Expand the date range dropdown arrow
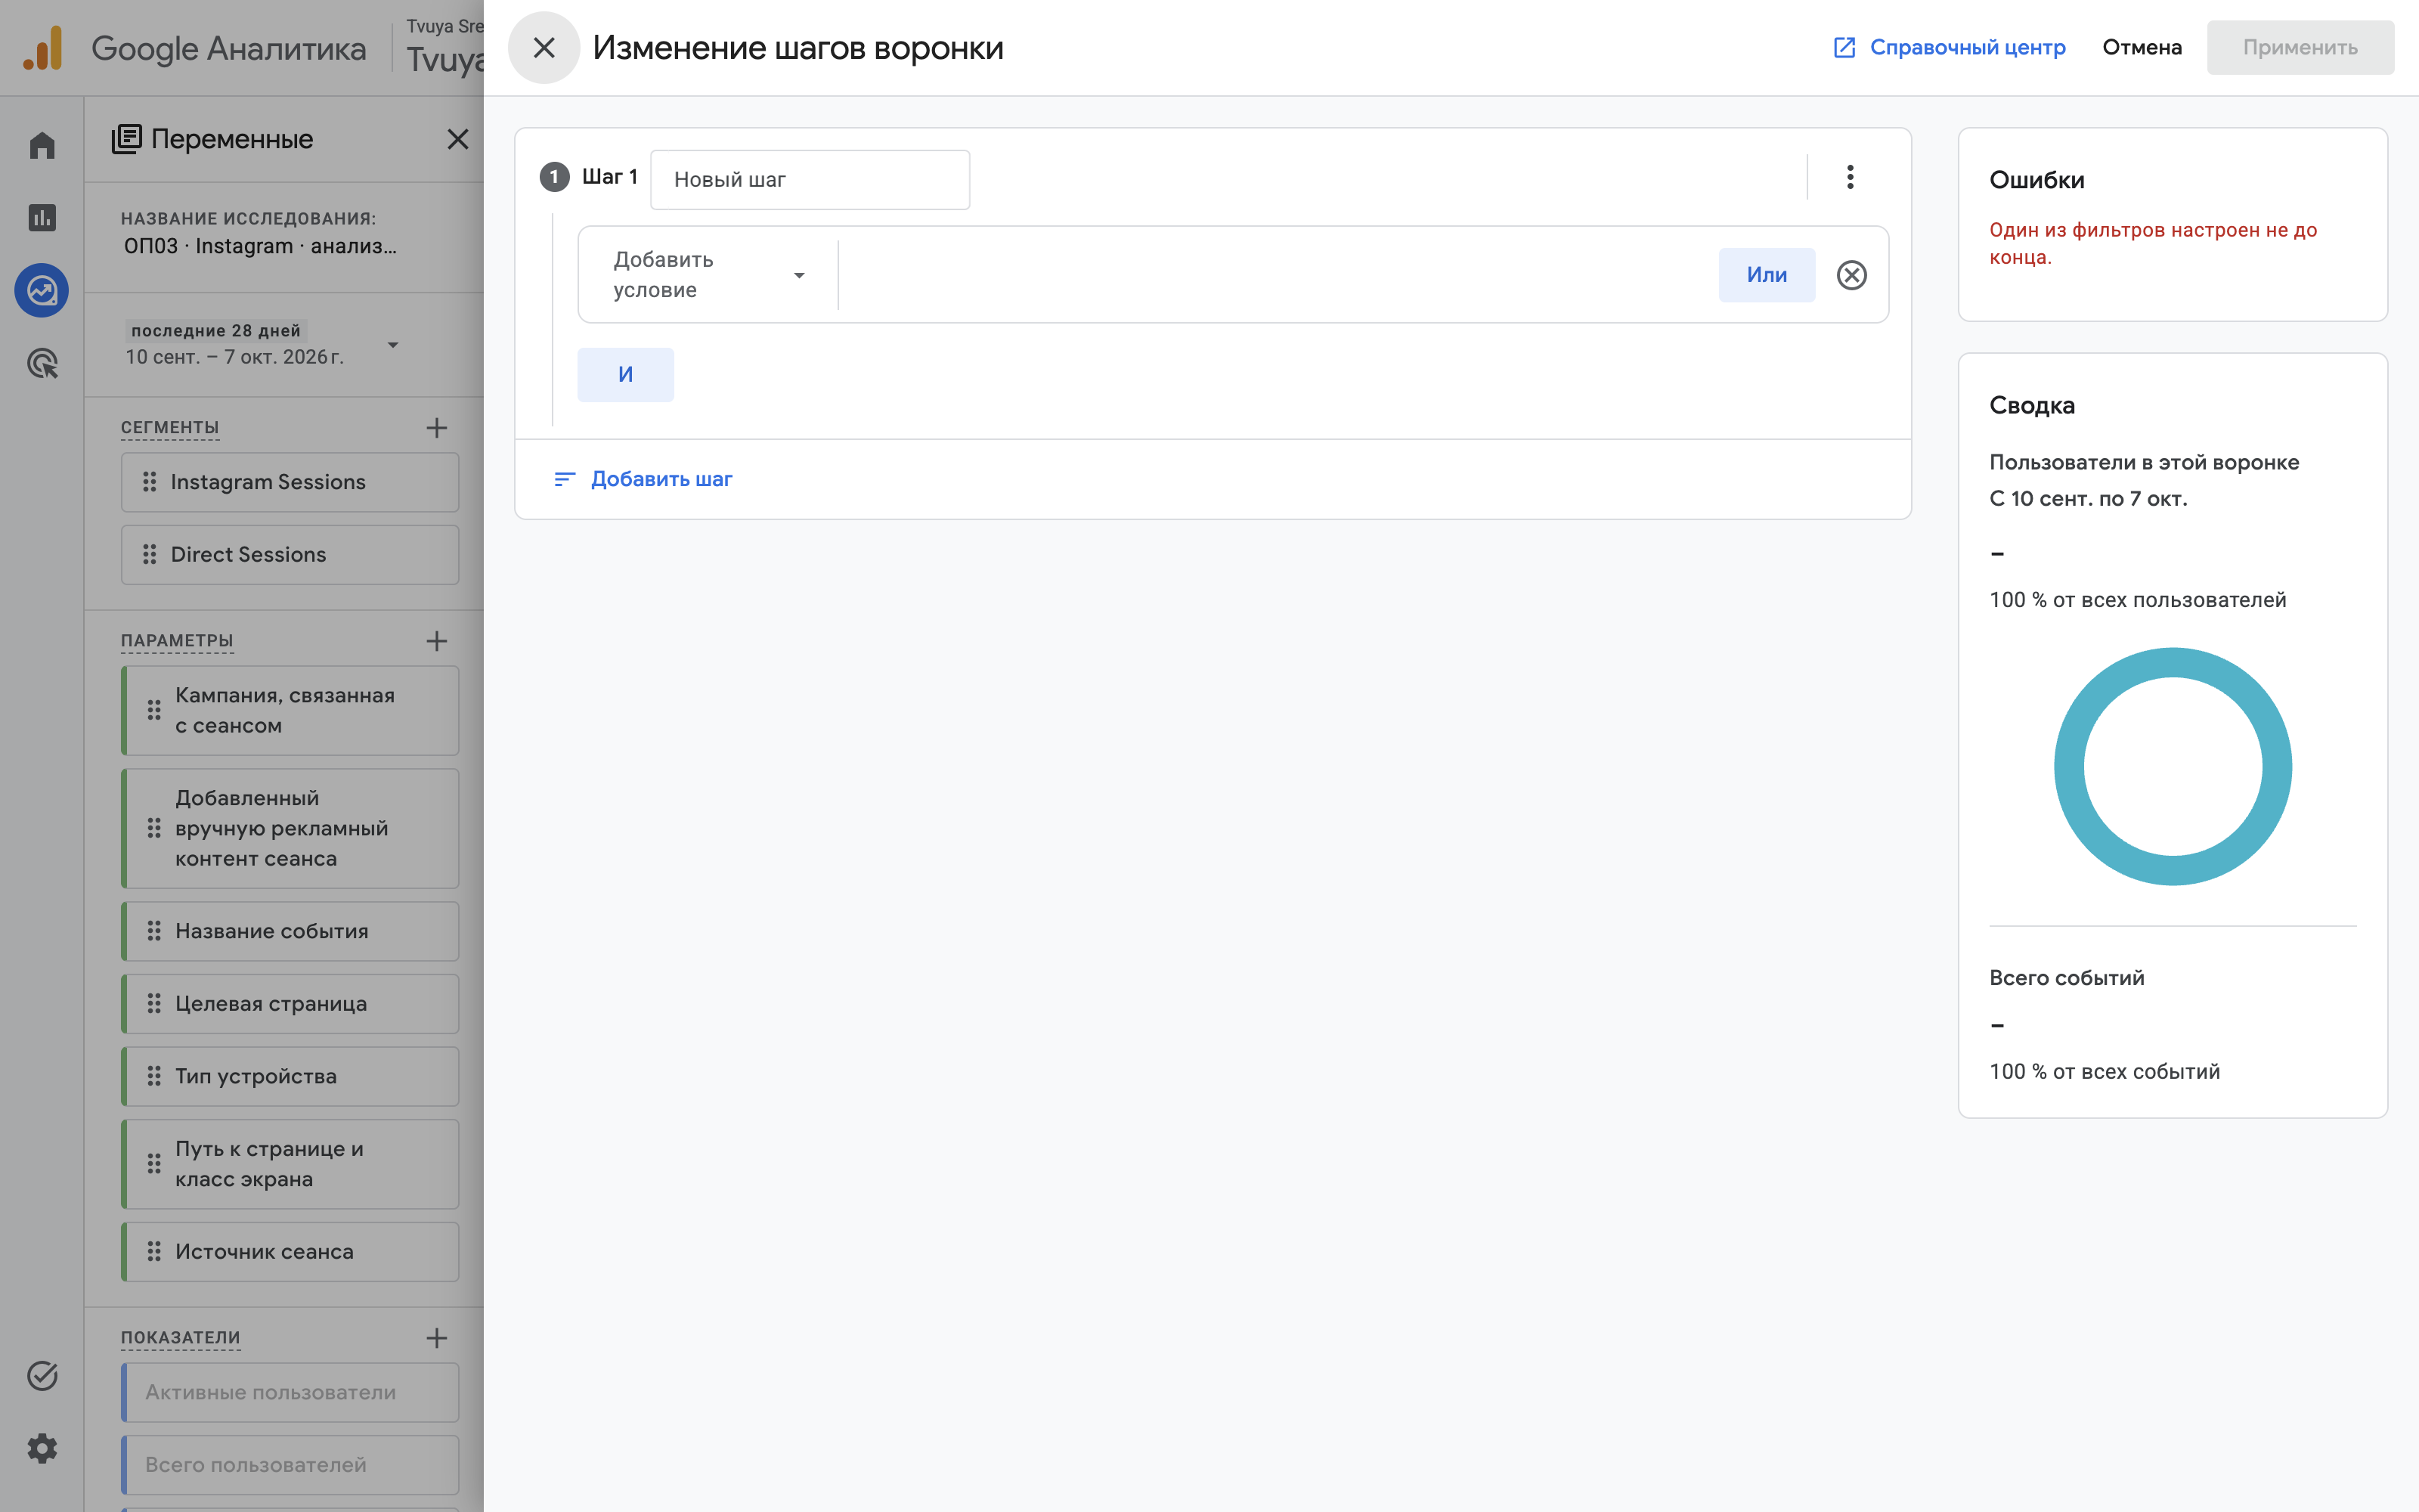 [x=393, y=345]
